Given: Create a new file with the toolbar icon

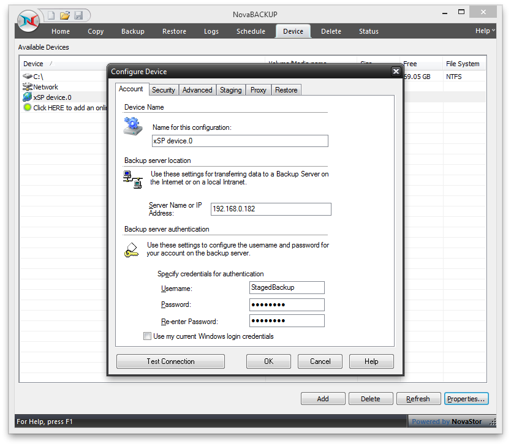Looking at the screenshot, I should pyautogui.click(x=51, y=15).
